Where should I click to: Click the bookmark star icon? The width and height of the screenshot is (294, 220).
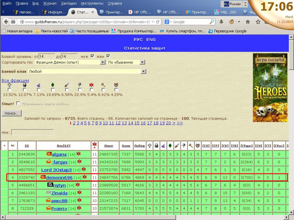click(x=258, y=22)
